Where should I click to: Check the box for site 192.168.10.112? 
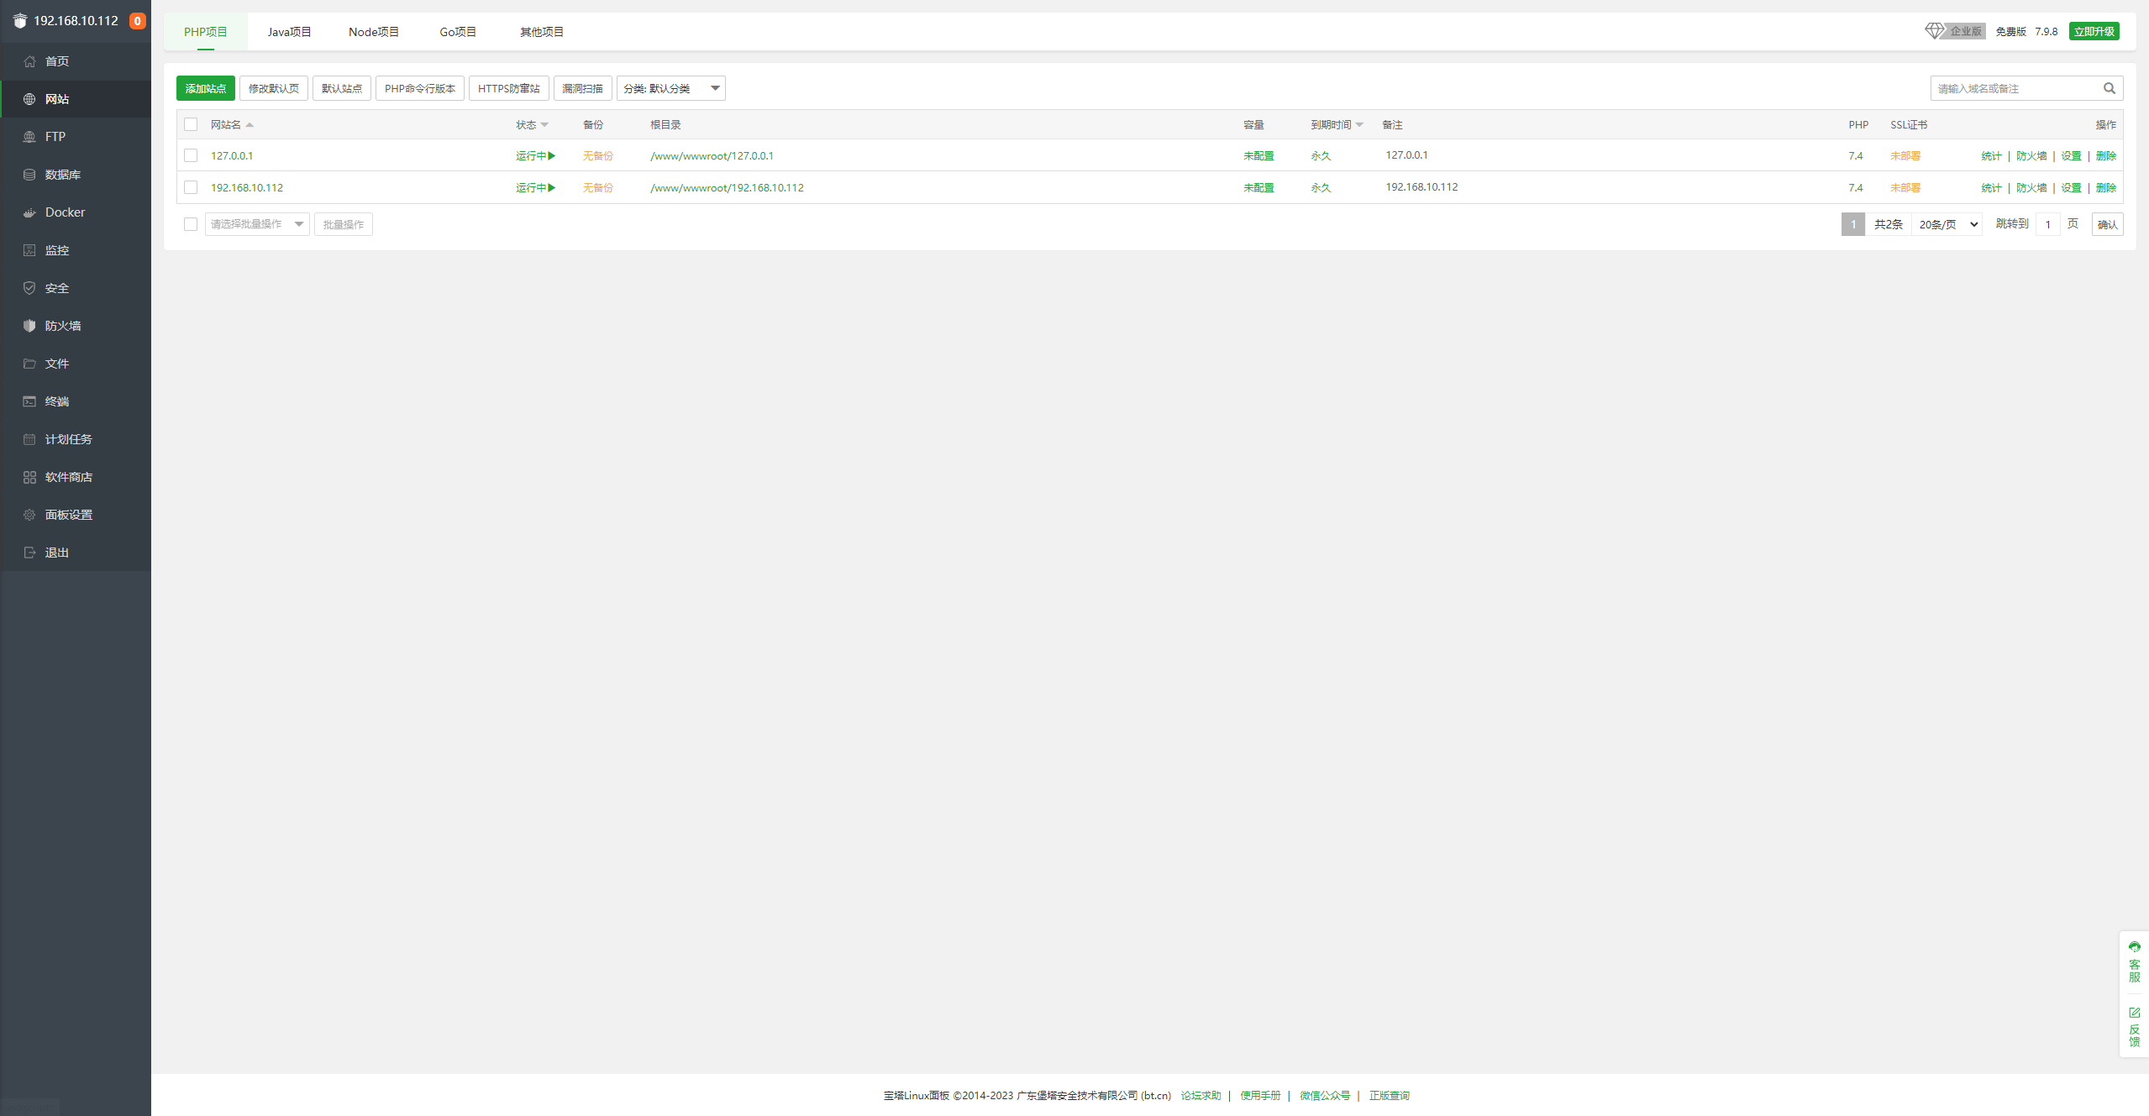pyautogui.click(x=191, y=187)
